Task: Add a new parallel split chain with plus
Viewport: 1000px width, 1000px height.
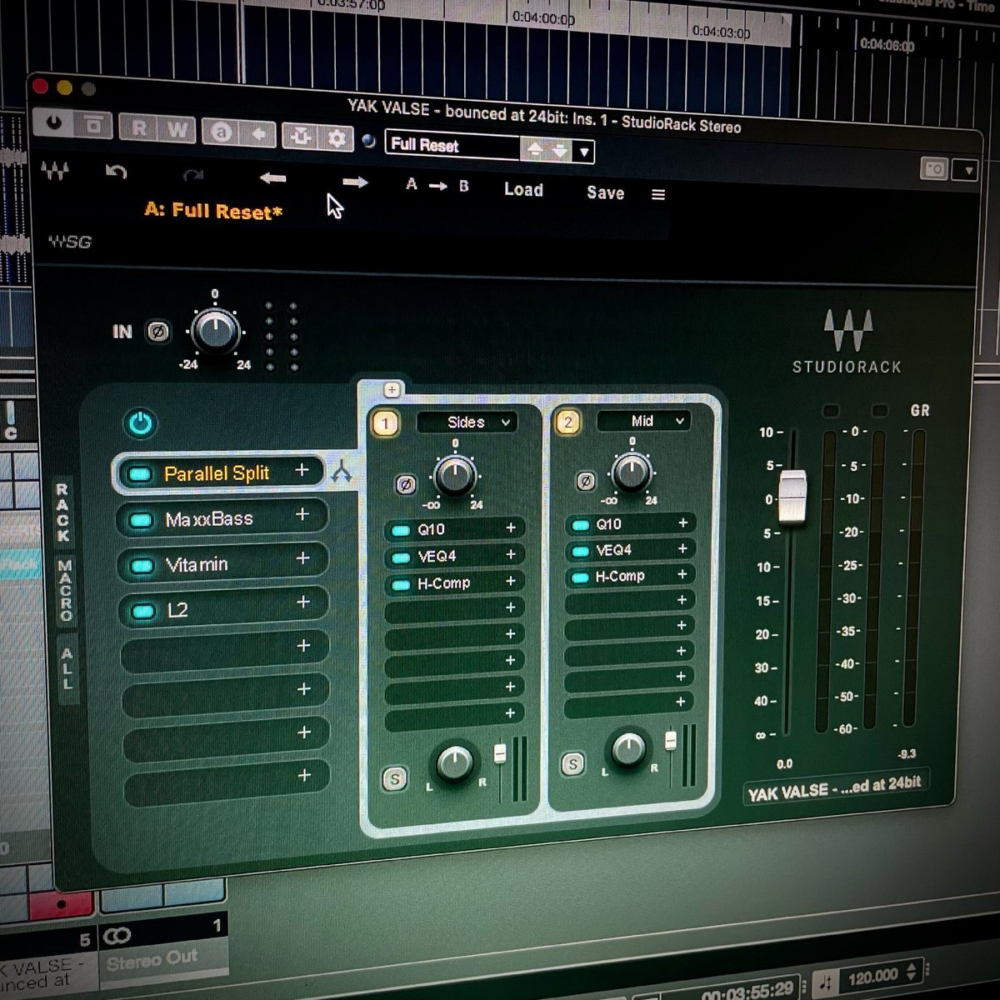Action: coord(392,390)
